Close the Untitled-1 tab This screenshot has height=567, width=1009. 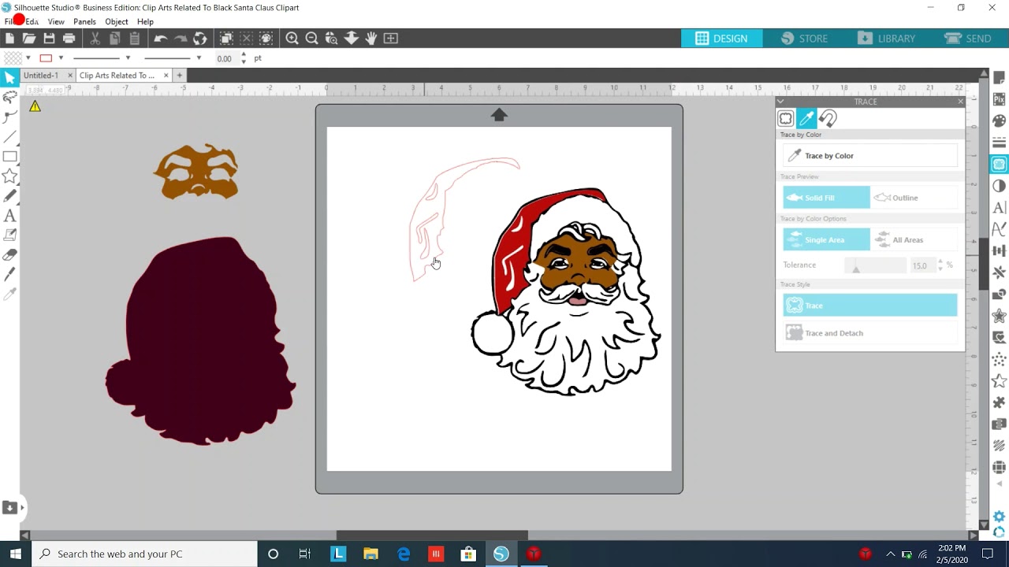point(70,76)
